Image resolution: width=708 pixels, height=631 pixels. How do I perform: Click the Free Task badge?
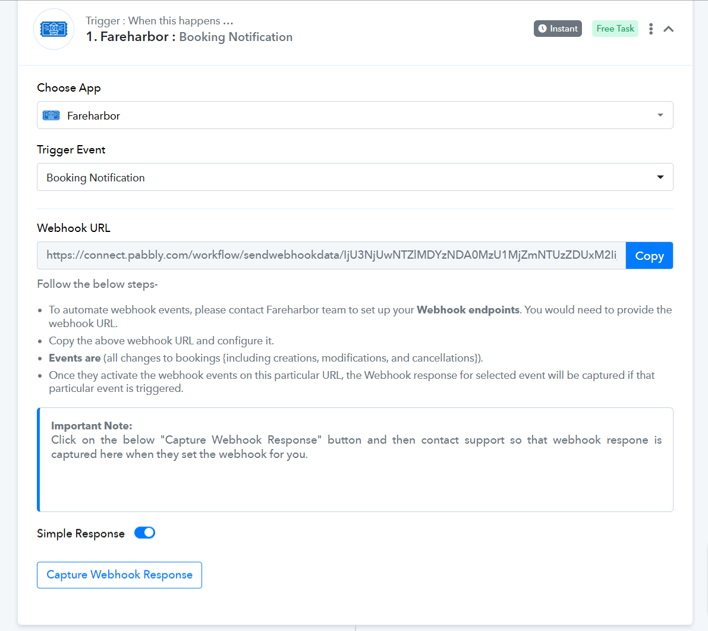(x=615, y=29)
